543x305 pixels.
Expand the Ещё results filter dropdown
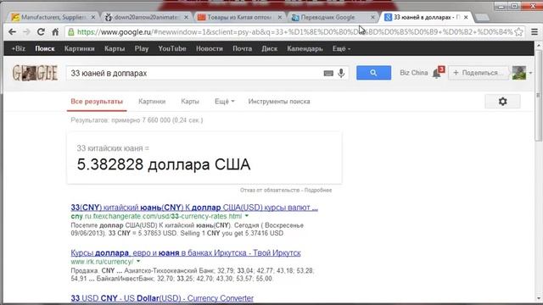pos(225,102)
